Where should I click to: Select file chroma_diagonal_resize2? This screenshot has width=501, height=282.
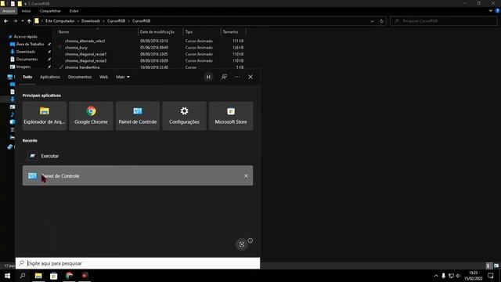[x=85, y=61]
